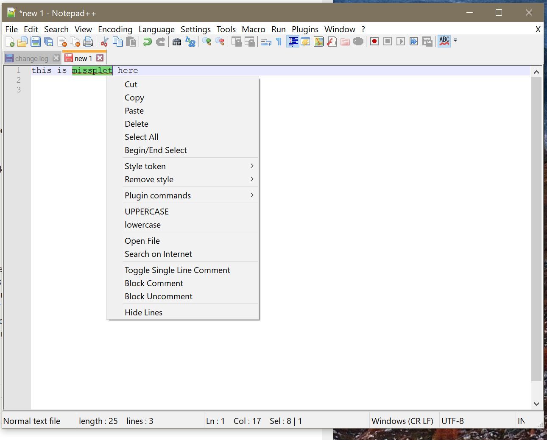Click the Redo toolbar icon
Viewport: 547px width, 440px height.
160,42
